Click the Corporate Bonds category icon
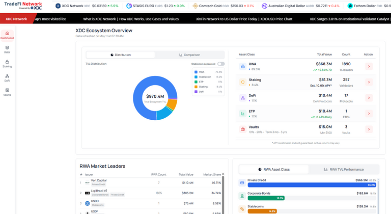391x214 pixels. point(242,196)
